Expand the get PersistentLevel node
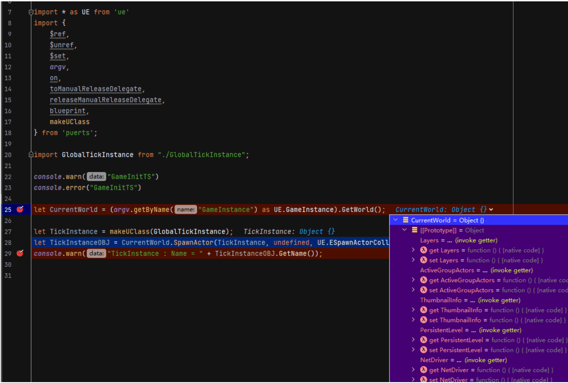 pyautogui.click(x=413, y=340)
